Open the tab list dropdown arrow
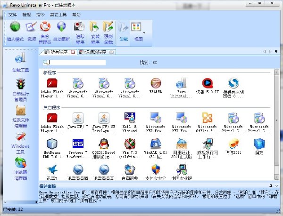 (x=276, y=51)
